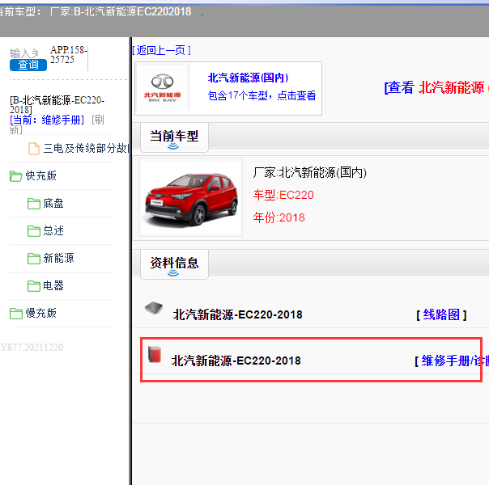Click the 新能源 folder icon
The image size is (489, 485).
tap(34, 259)
